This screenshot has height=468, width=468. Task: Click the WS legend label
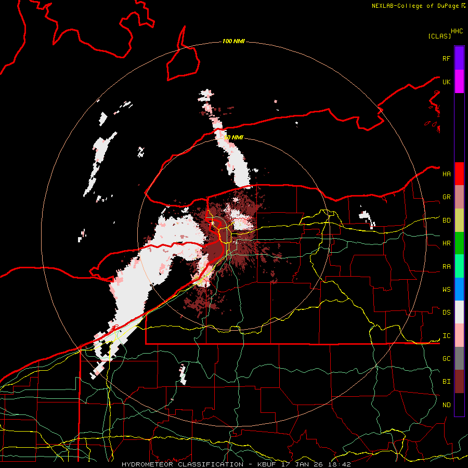click(447, 290)
